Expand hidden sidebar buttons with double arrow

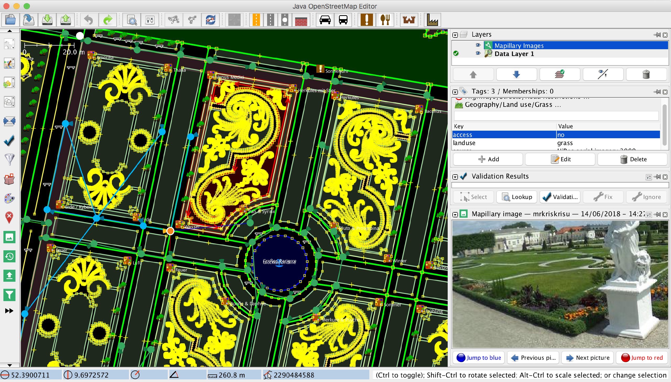[x=9, y=311]
